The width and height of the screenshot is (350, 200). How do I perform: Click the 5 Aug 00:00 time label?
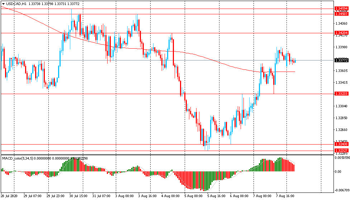[194, 196]
